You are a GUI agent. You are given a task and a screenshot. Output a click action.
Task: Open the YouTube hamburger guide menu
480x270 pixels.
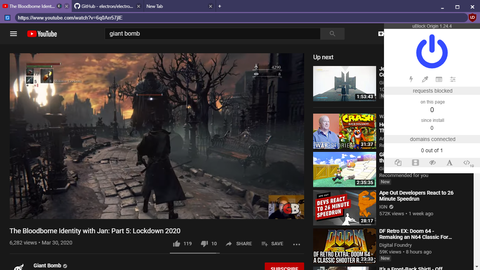point(13,34)
